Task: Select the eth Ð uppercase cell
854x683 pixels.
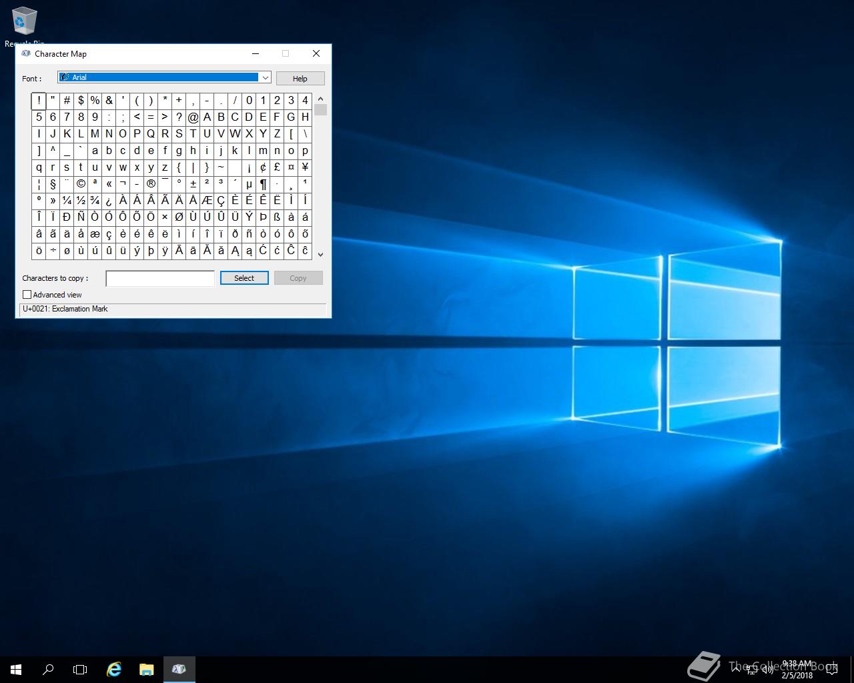Action: (67, 217)
